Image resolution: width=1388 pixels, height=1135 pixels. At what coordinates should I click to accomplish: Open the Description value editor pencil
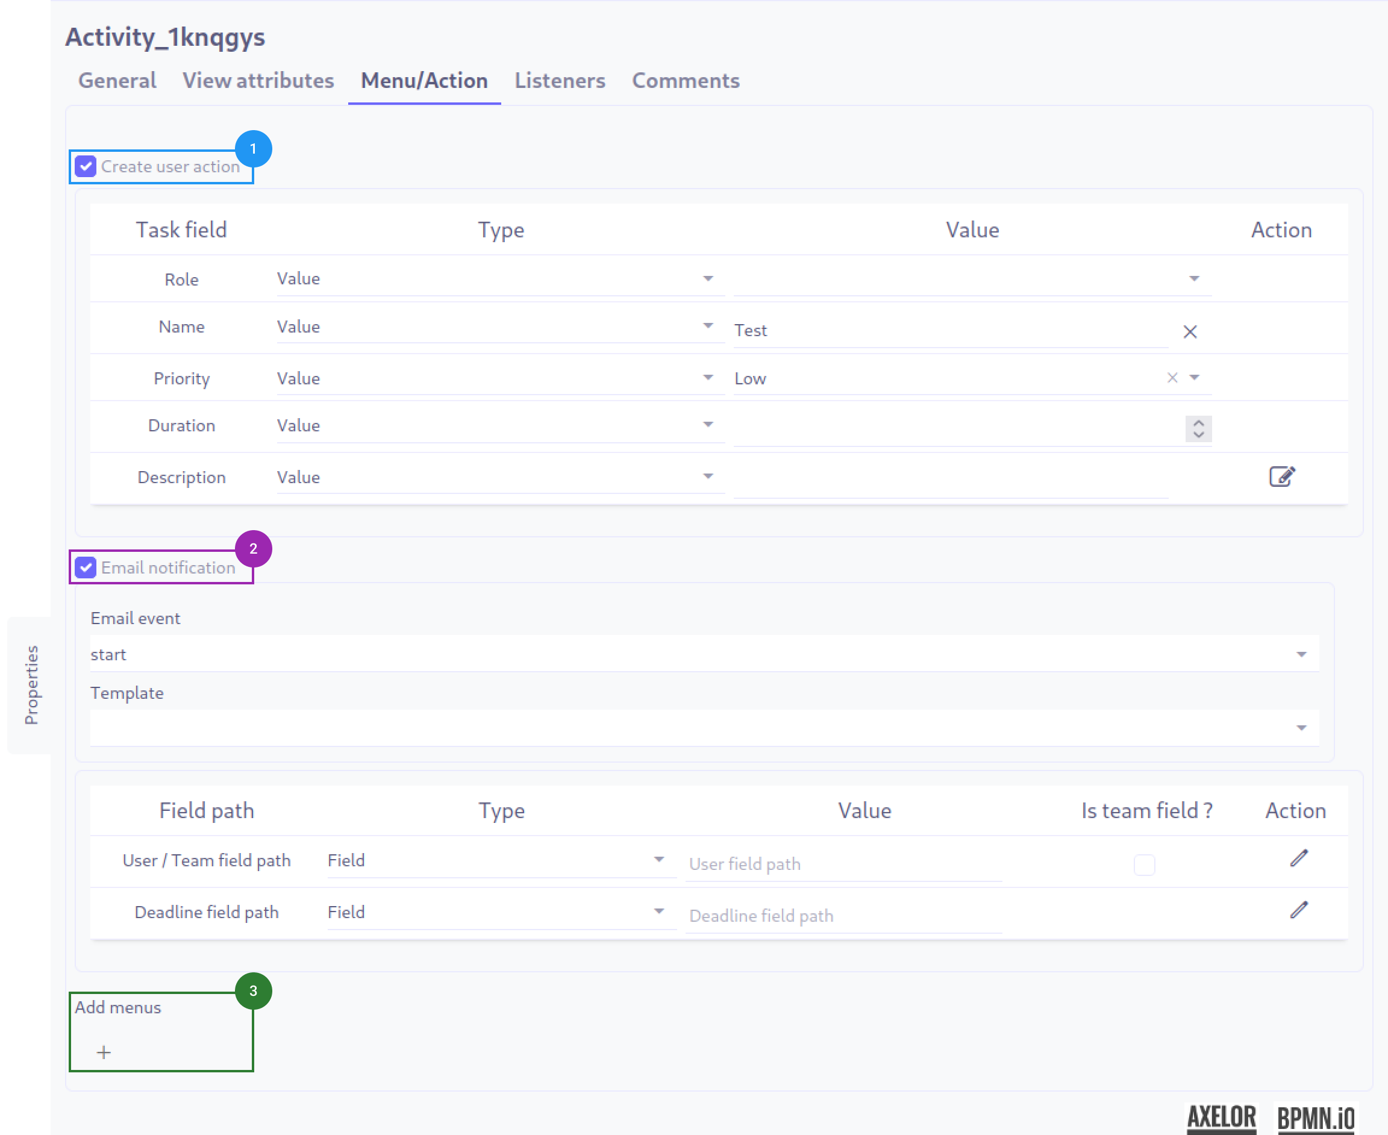point(1282,476)
